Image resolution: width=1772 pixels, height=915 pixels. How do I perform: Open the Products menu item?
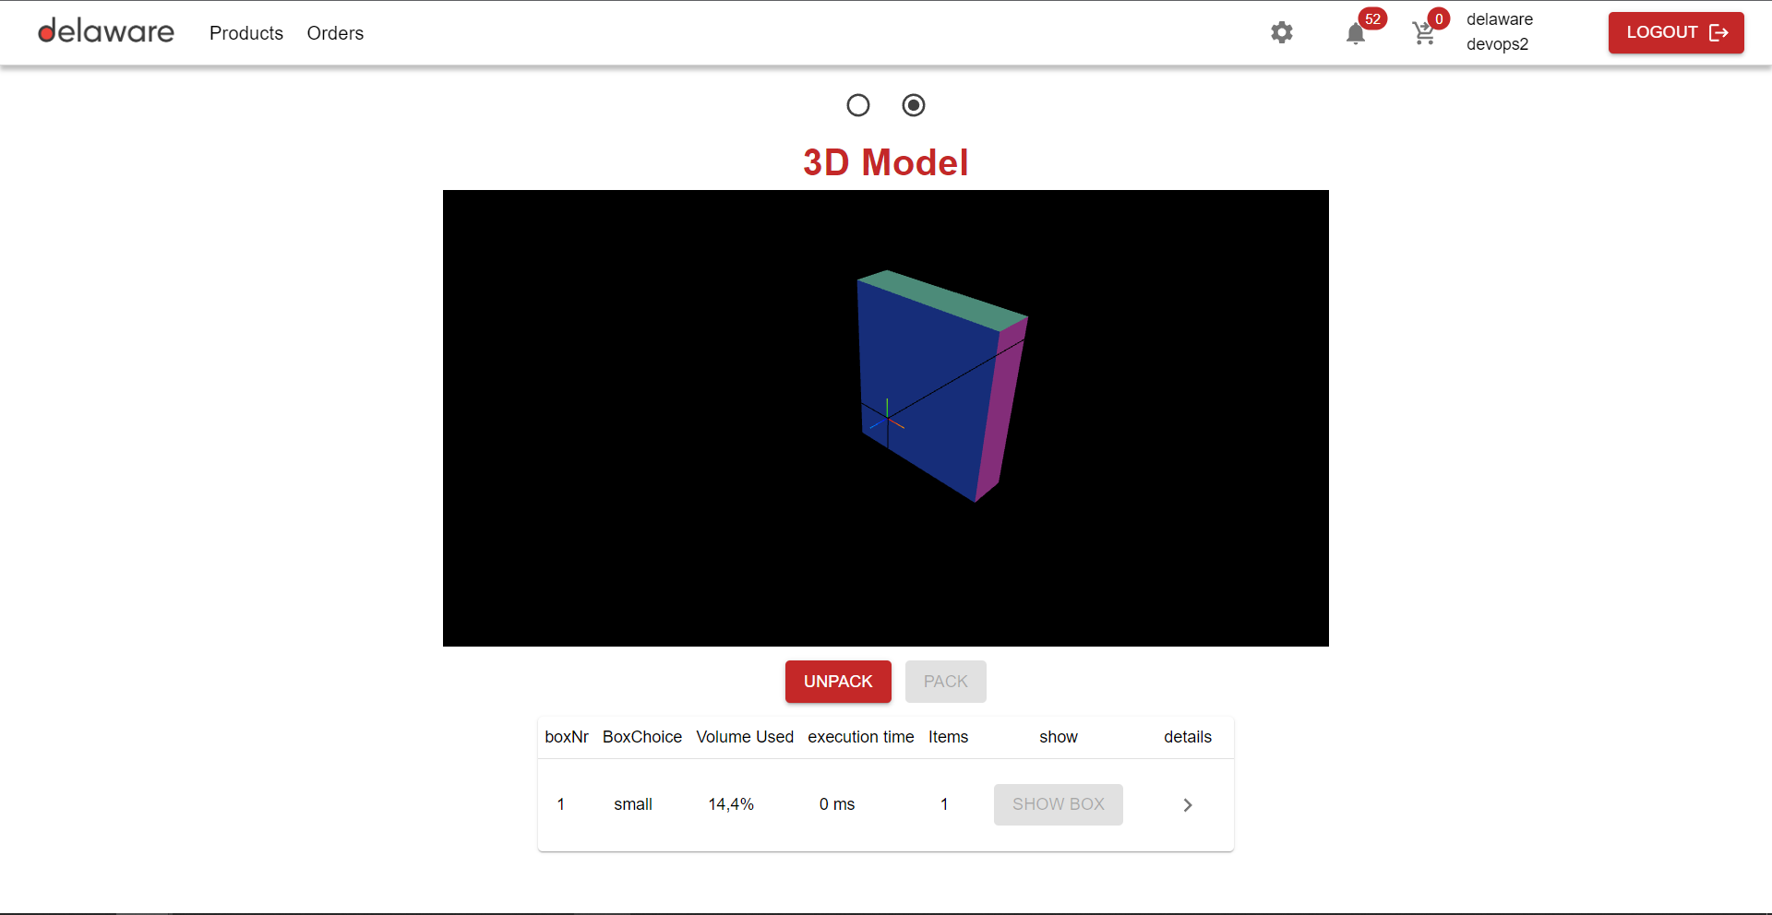pyautogui.click(x=246, y=33)
